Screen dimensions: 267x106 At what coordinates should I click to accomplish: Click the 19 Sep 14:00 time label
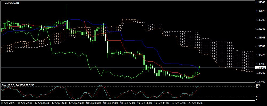(x=162, y=103)
